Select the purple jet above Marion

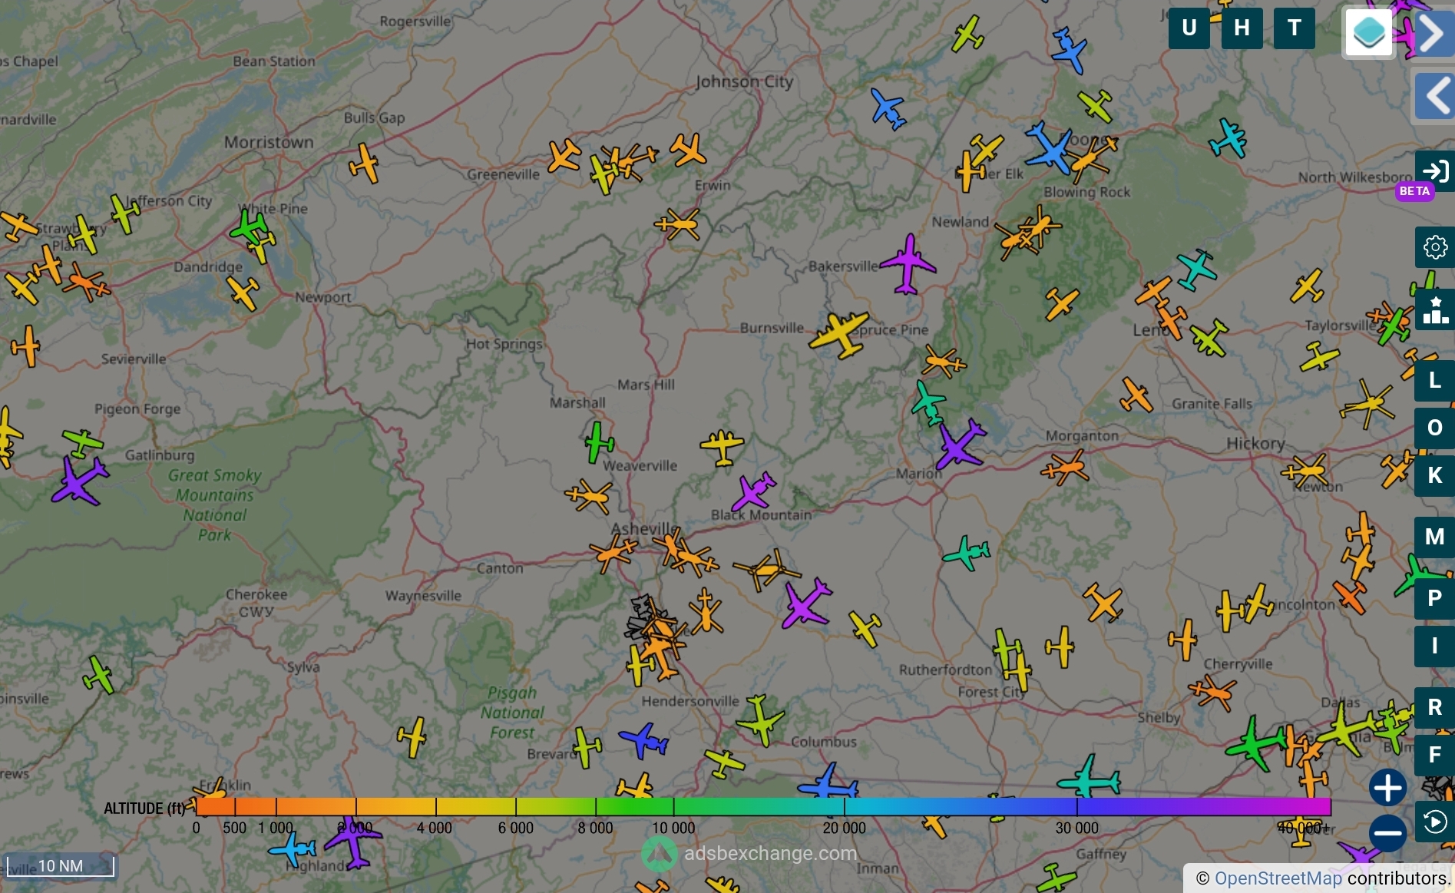pyautogui.click(x=959, y=445)
